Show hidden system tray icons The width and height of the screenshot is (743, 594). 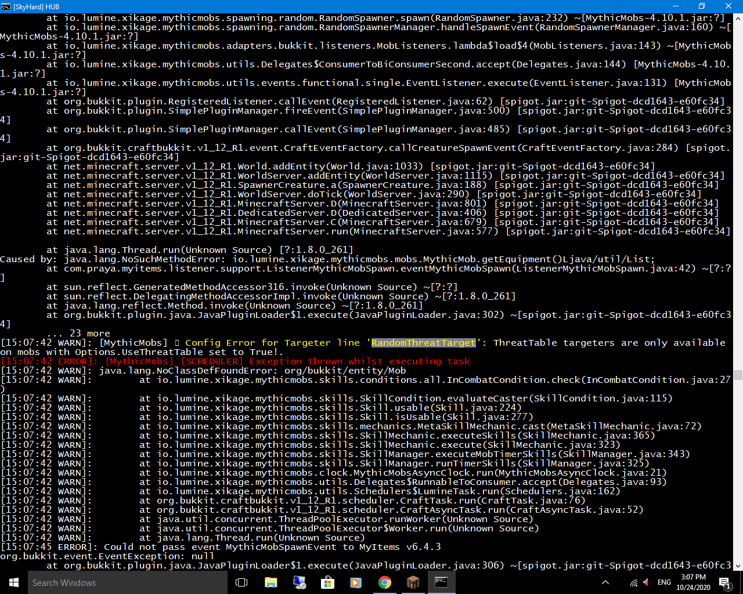605,582
